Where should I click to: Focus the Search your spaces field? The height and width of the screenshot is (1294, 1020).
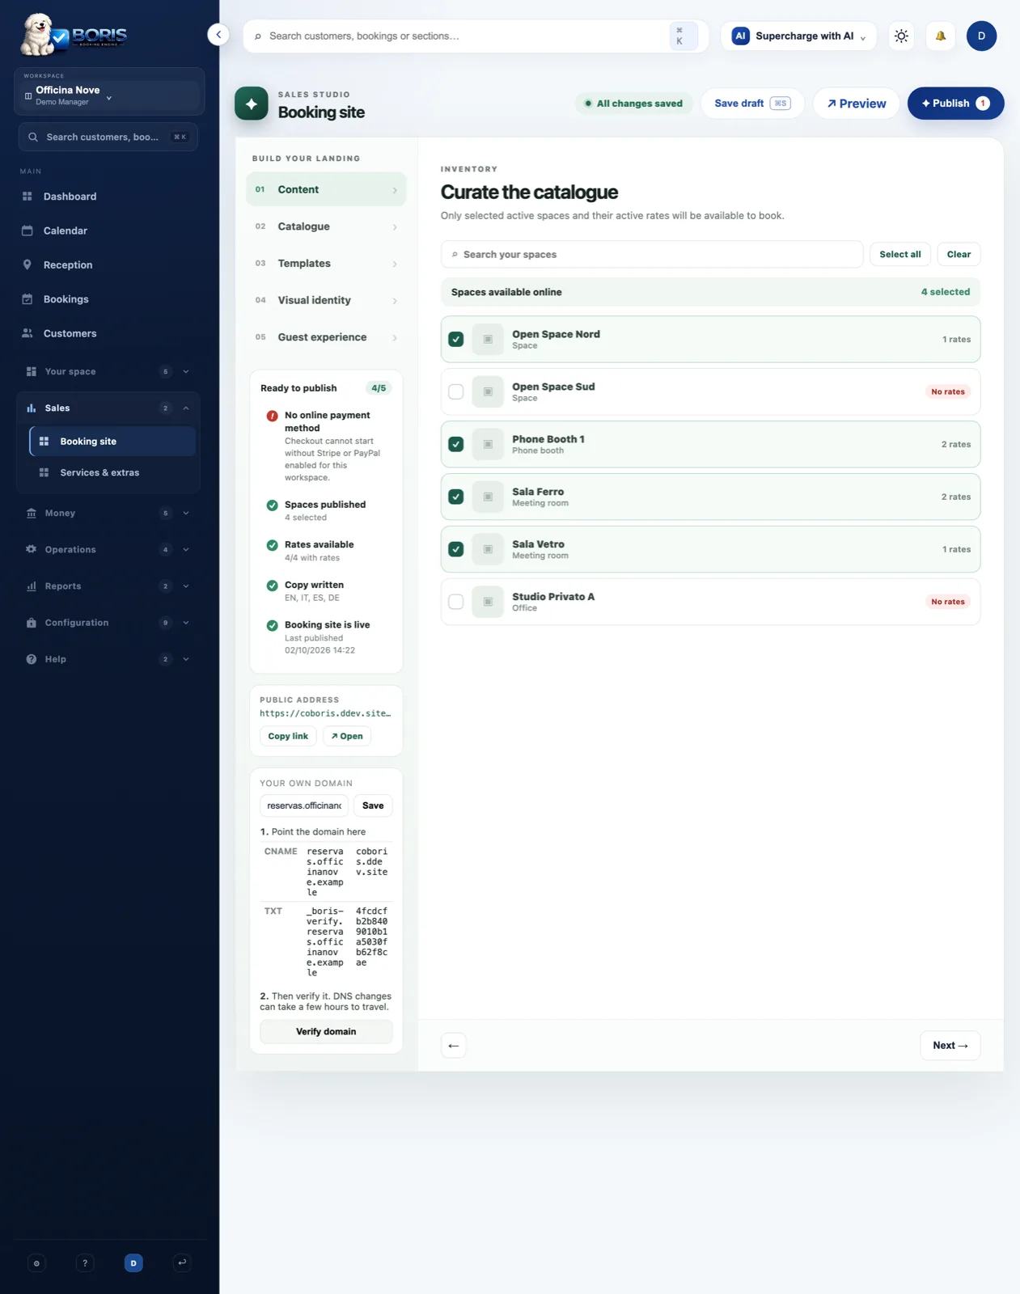click(652, 254)
